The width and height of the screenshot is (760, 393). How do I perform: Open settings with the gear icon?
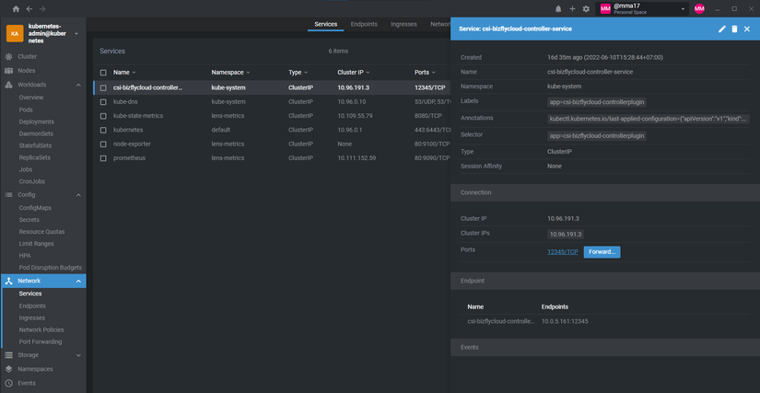point(586,9)
